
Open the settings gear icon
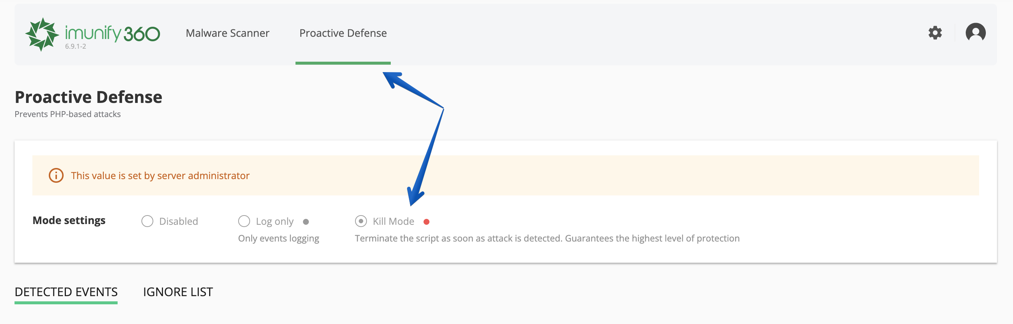pos(935,33)
